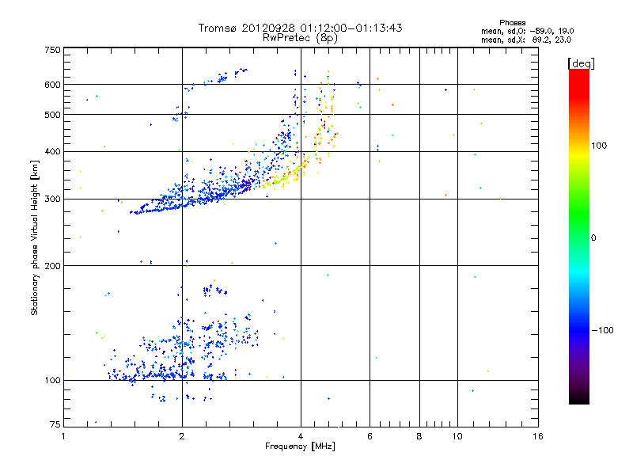
Task: Click the y-axis tick label "200"
Action: [x=52, y=266]
